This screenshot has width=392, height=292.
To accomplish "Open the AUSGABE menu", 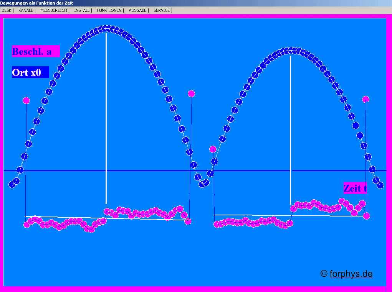I will point(137,10).
